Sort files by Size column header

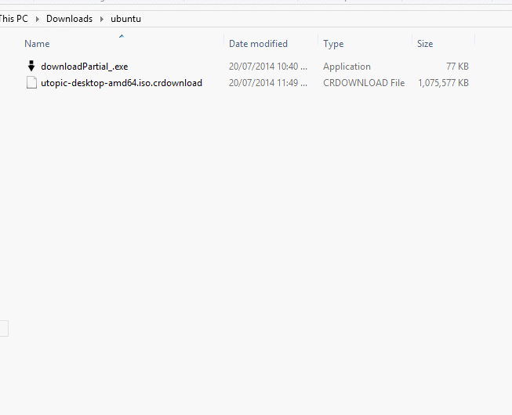[x=425, y=44]
